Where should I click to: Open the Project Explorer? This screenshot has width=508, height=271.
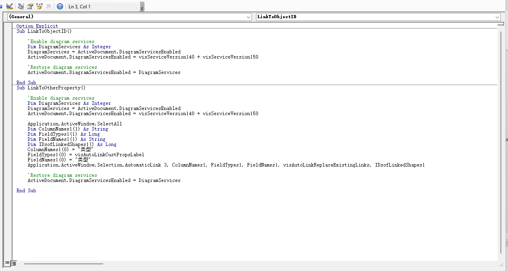tap(21, 6)
